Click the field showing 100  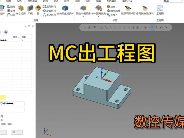pos(17,132)
